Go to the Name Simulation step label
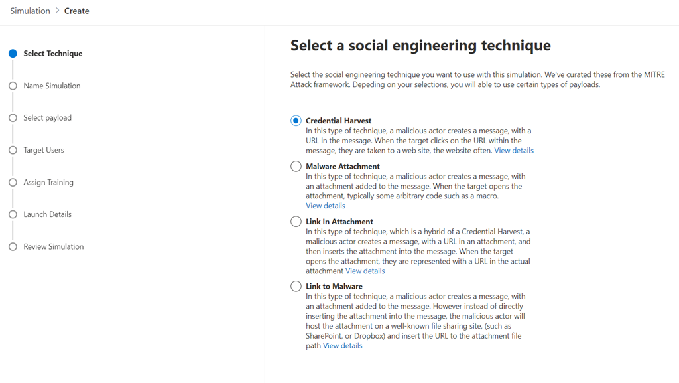This screenshot has width=679, height=383. click(x=52, y=86)
